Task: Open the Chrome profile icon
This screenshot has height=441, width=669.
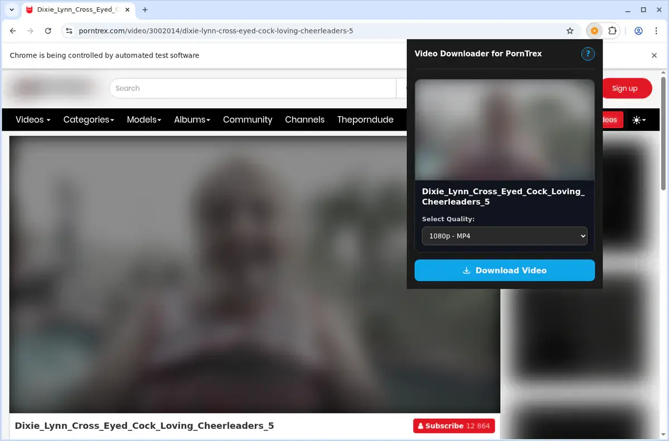Action: 639,31
